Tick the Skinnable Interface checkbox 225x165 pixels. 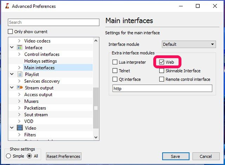click(x=162, y=71)
